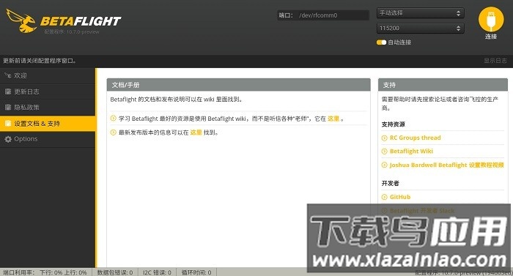Click the packet error (数据包错误: 0) status

115,272
